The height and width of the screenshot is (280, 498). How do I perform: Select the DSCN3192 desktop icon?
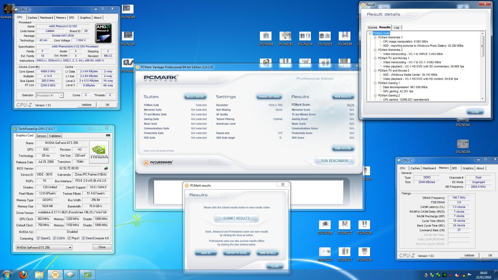285,39
